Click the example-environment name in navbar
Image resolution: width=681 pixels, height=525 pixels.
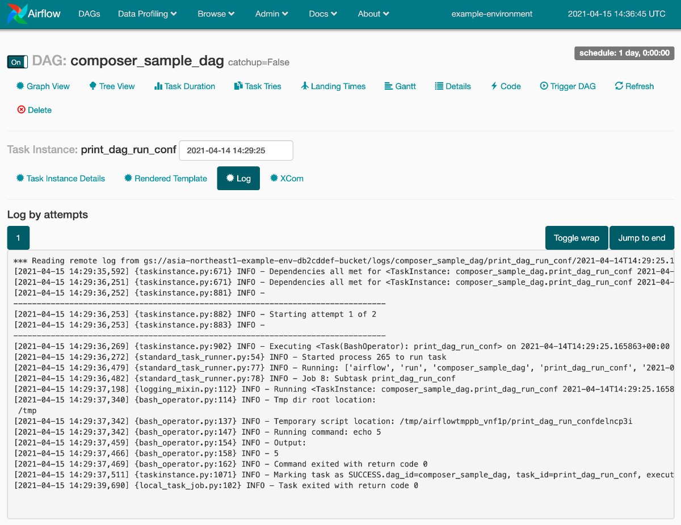pos(492,14)
